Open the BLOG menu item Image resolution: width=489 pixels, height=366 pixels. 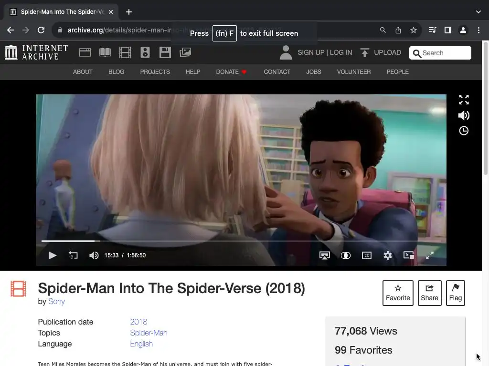click(x=117, y=72)
